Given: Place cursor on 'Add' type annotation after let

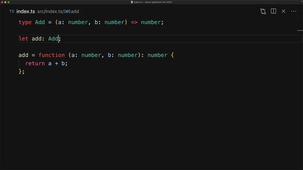Looking at the screenshot, I should [x=53, y=39].
